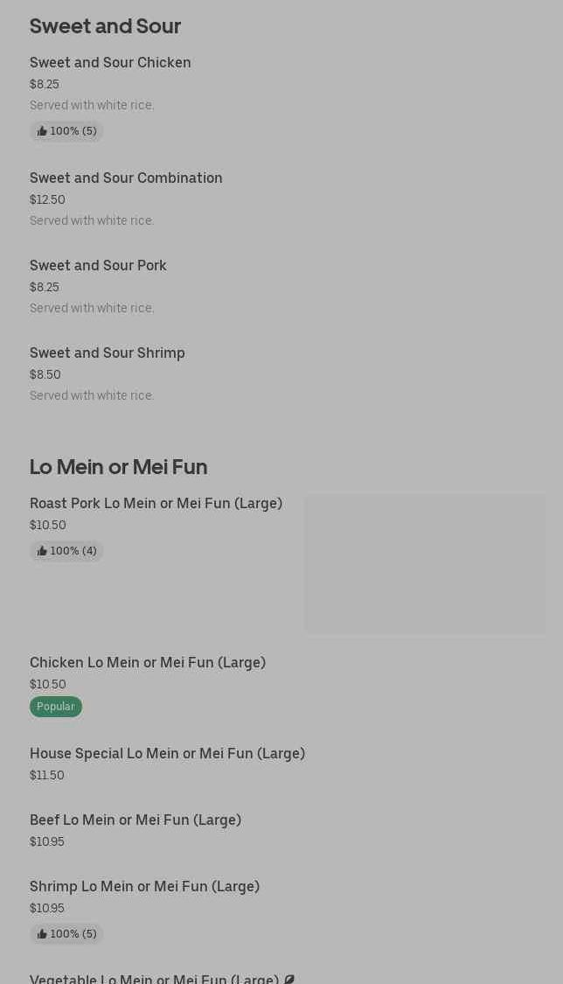Viewport: 563px width, 984px height.
Task: Open the Roast Pork Lo Mein image placeholder
Action: click(425, 564)
